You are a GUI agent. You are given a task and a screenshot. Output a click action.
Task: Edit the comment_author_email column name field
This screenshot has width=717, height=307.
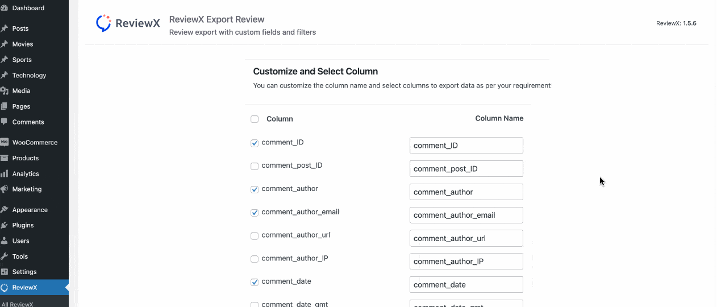coord(466,215)
